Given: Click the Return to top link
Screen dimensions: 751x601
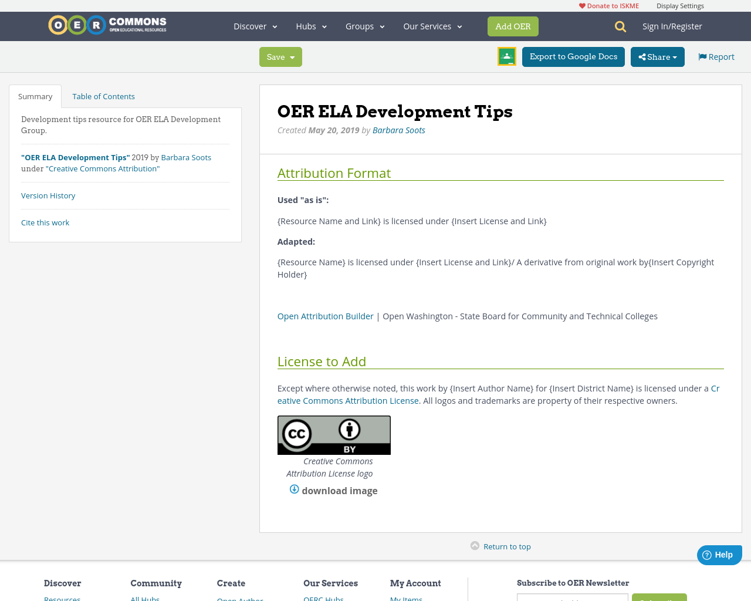Looking at the screenshot, I should coord(507,546).
